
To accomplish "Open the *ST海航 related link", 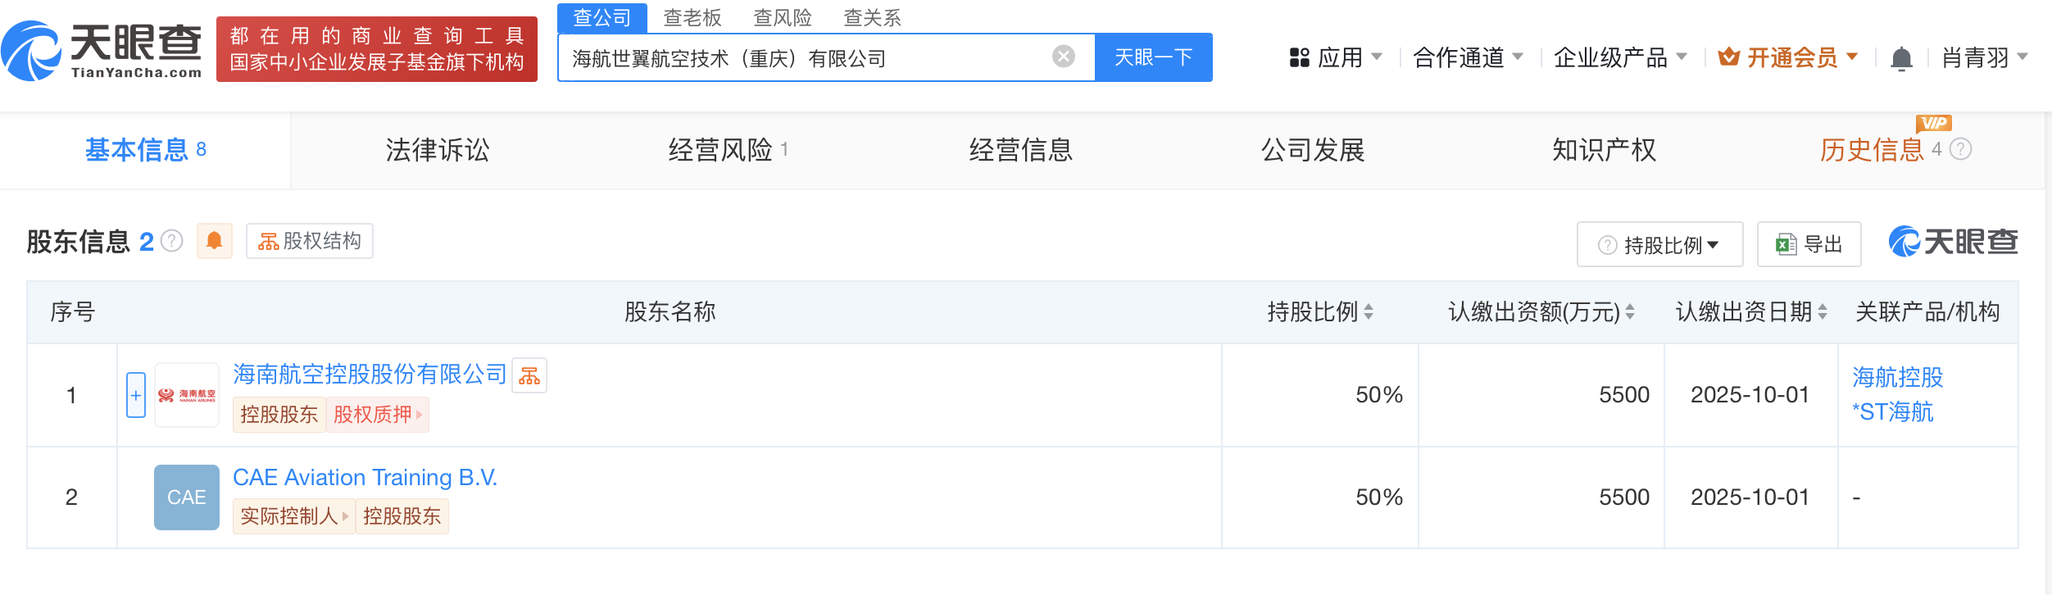I will [1893, 411].
